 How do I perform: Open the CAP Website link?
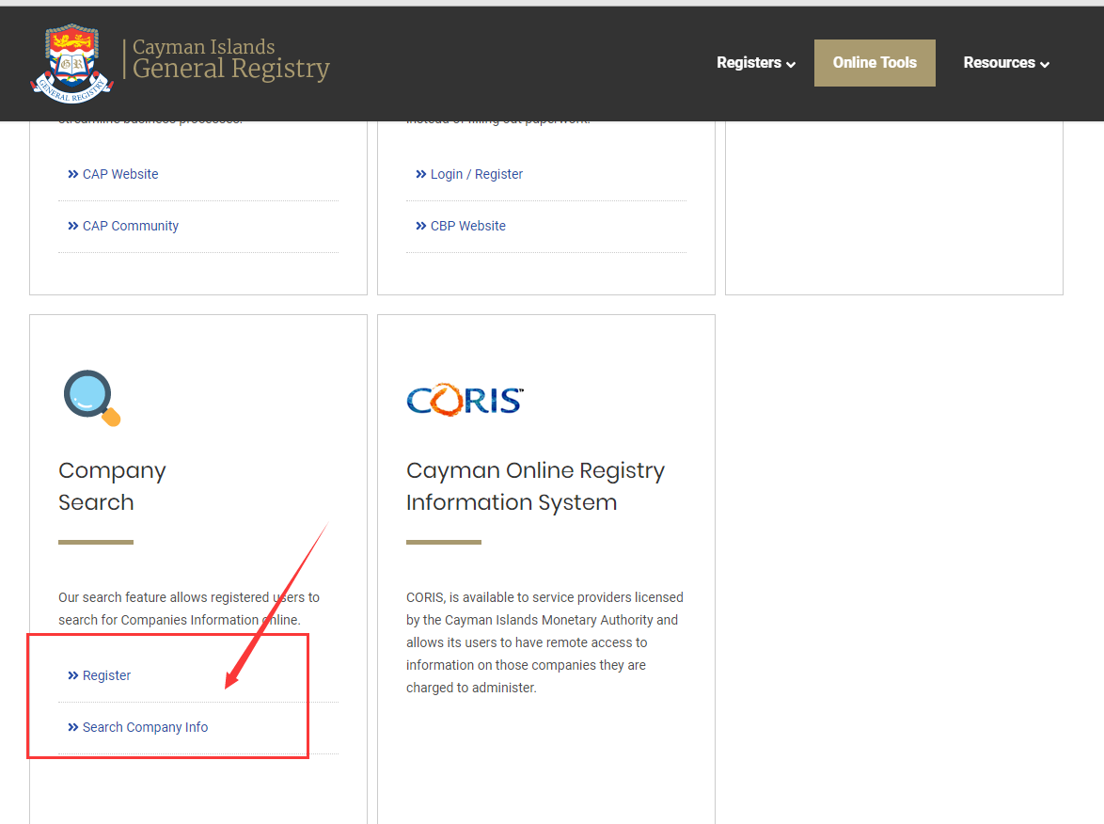(120, 174)
